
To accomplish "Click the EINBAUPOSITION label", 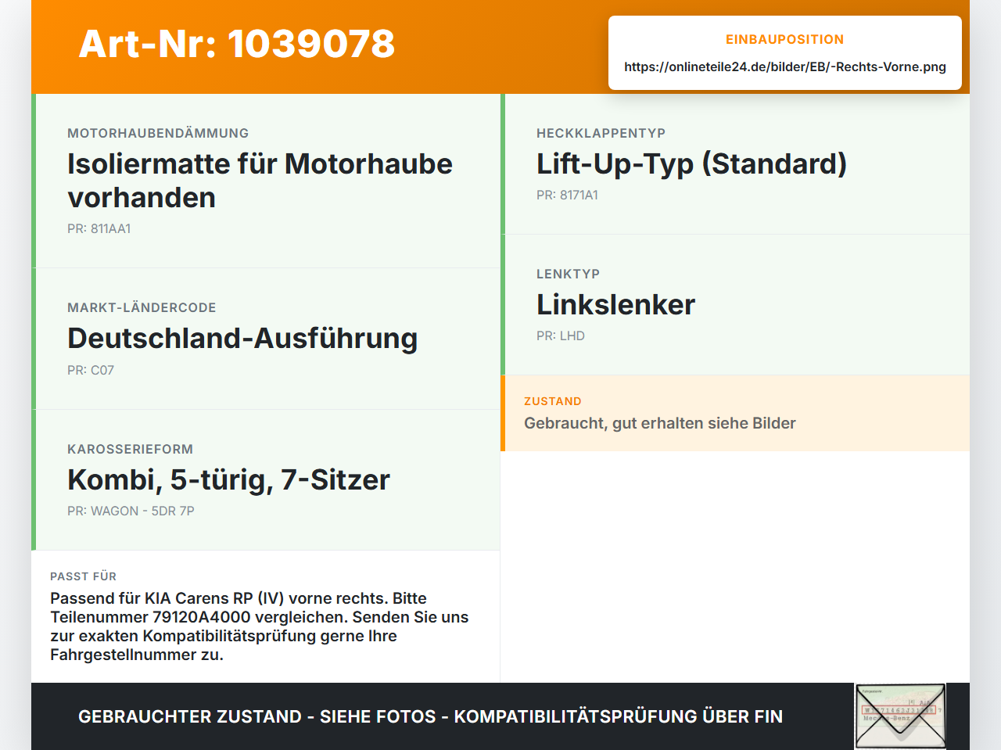I will coord(785,39).
